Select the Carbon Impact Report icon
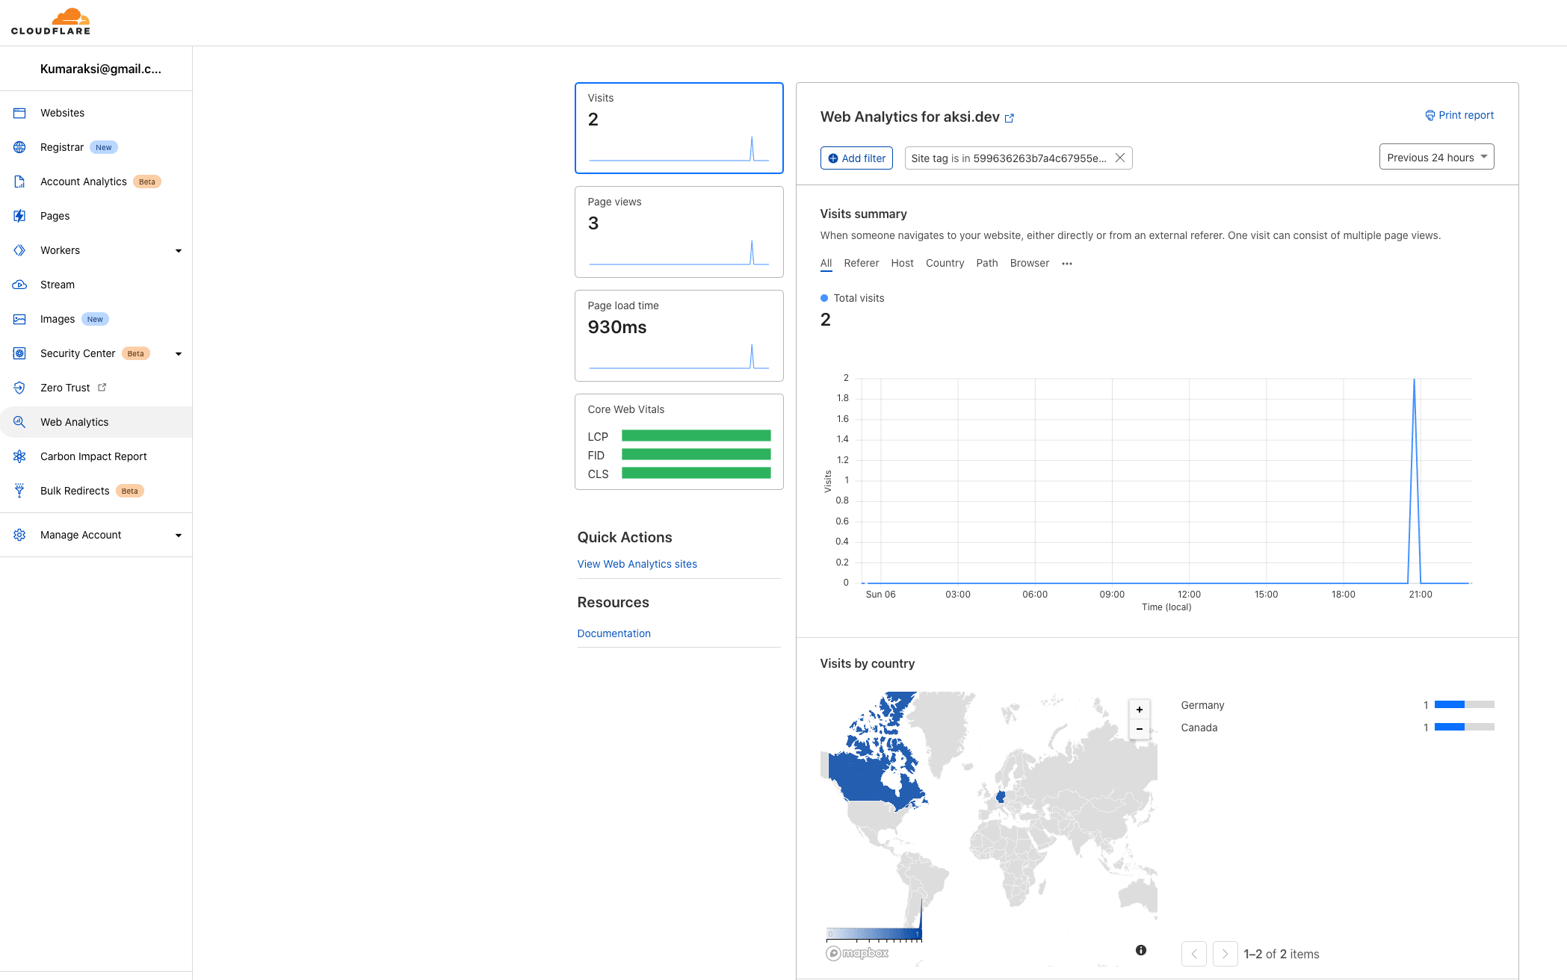 point(19,456)
